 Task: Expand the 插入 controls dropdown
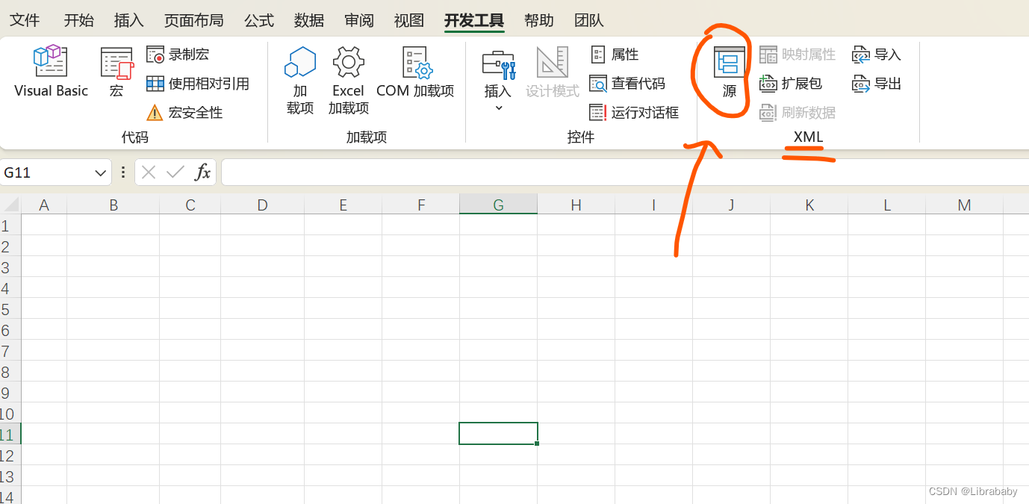pyautogui.click(x=498, y=108)
